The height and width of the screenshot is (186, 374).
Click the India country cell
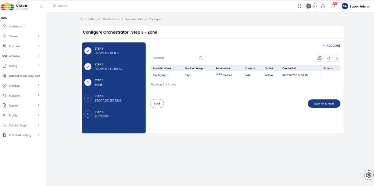(x=248, y=75)
